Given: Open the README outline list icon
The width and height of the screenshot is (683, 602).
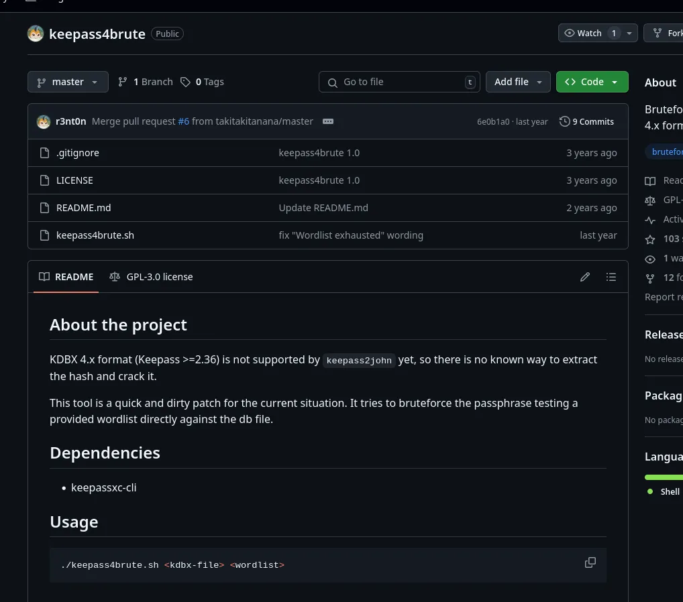Looking at the screenshot, I should pyautogui.click(x=611, y=277).
